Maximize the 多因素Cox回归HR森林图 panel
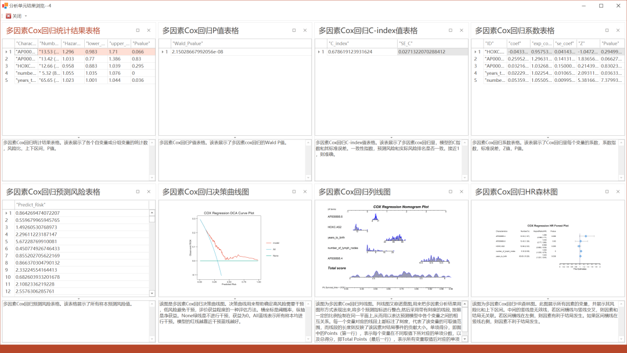The image size is (627, 353). 607,192
